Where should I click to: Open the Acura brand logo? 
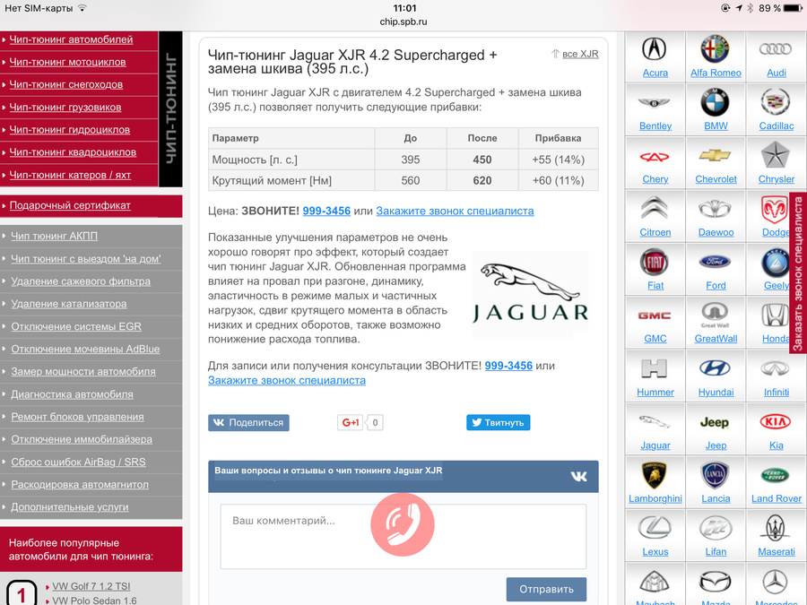[655, 49]
